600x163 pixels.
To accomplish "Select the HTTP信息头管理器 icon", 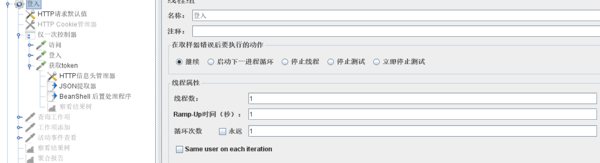I will (52, 76).
